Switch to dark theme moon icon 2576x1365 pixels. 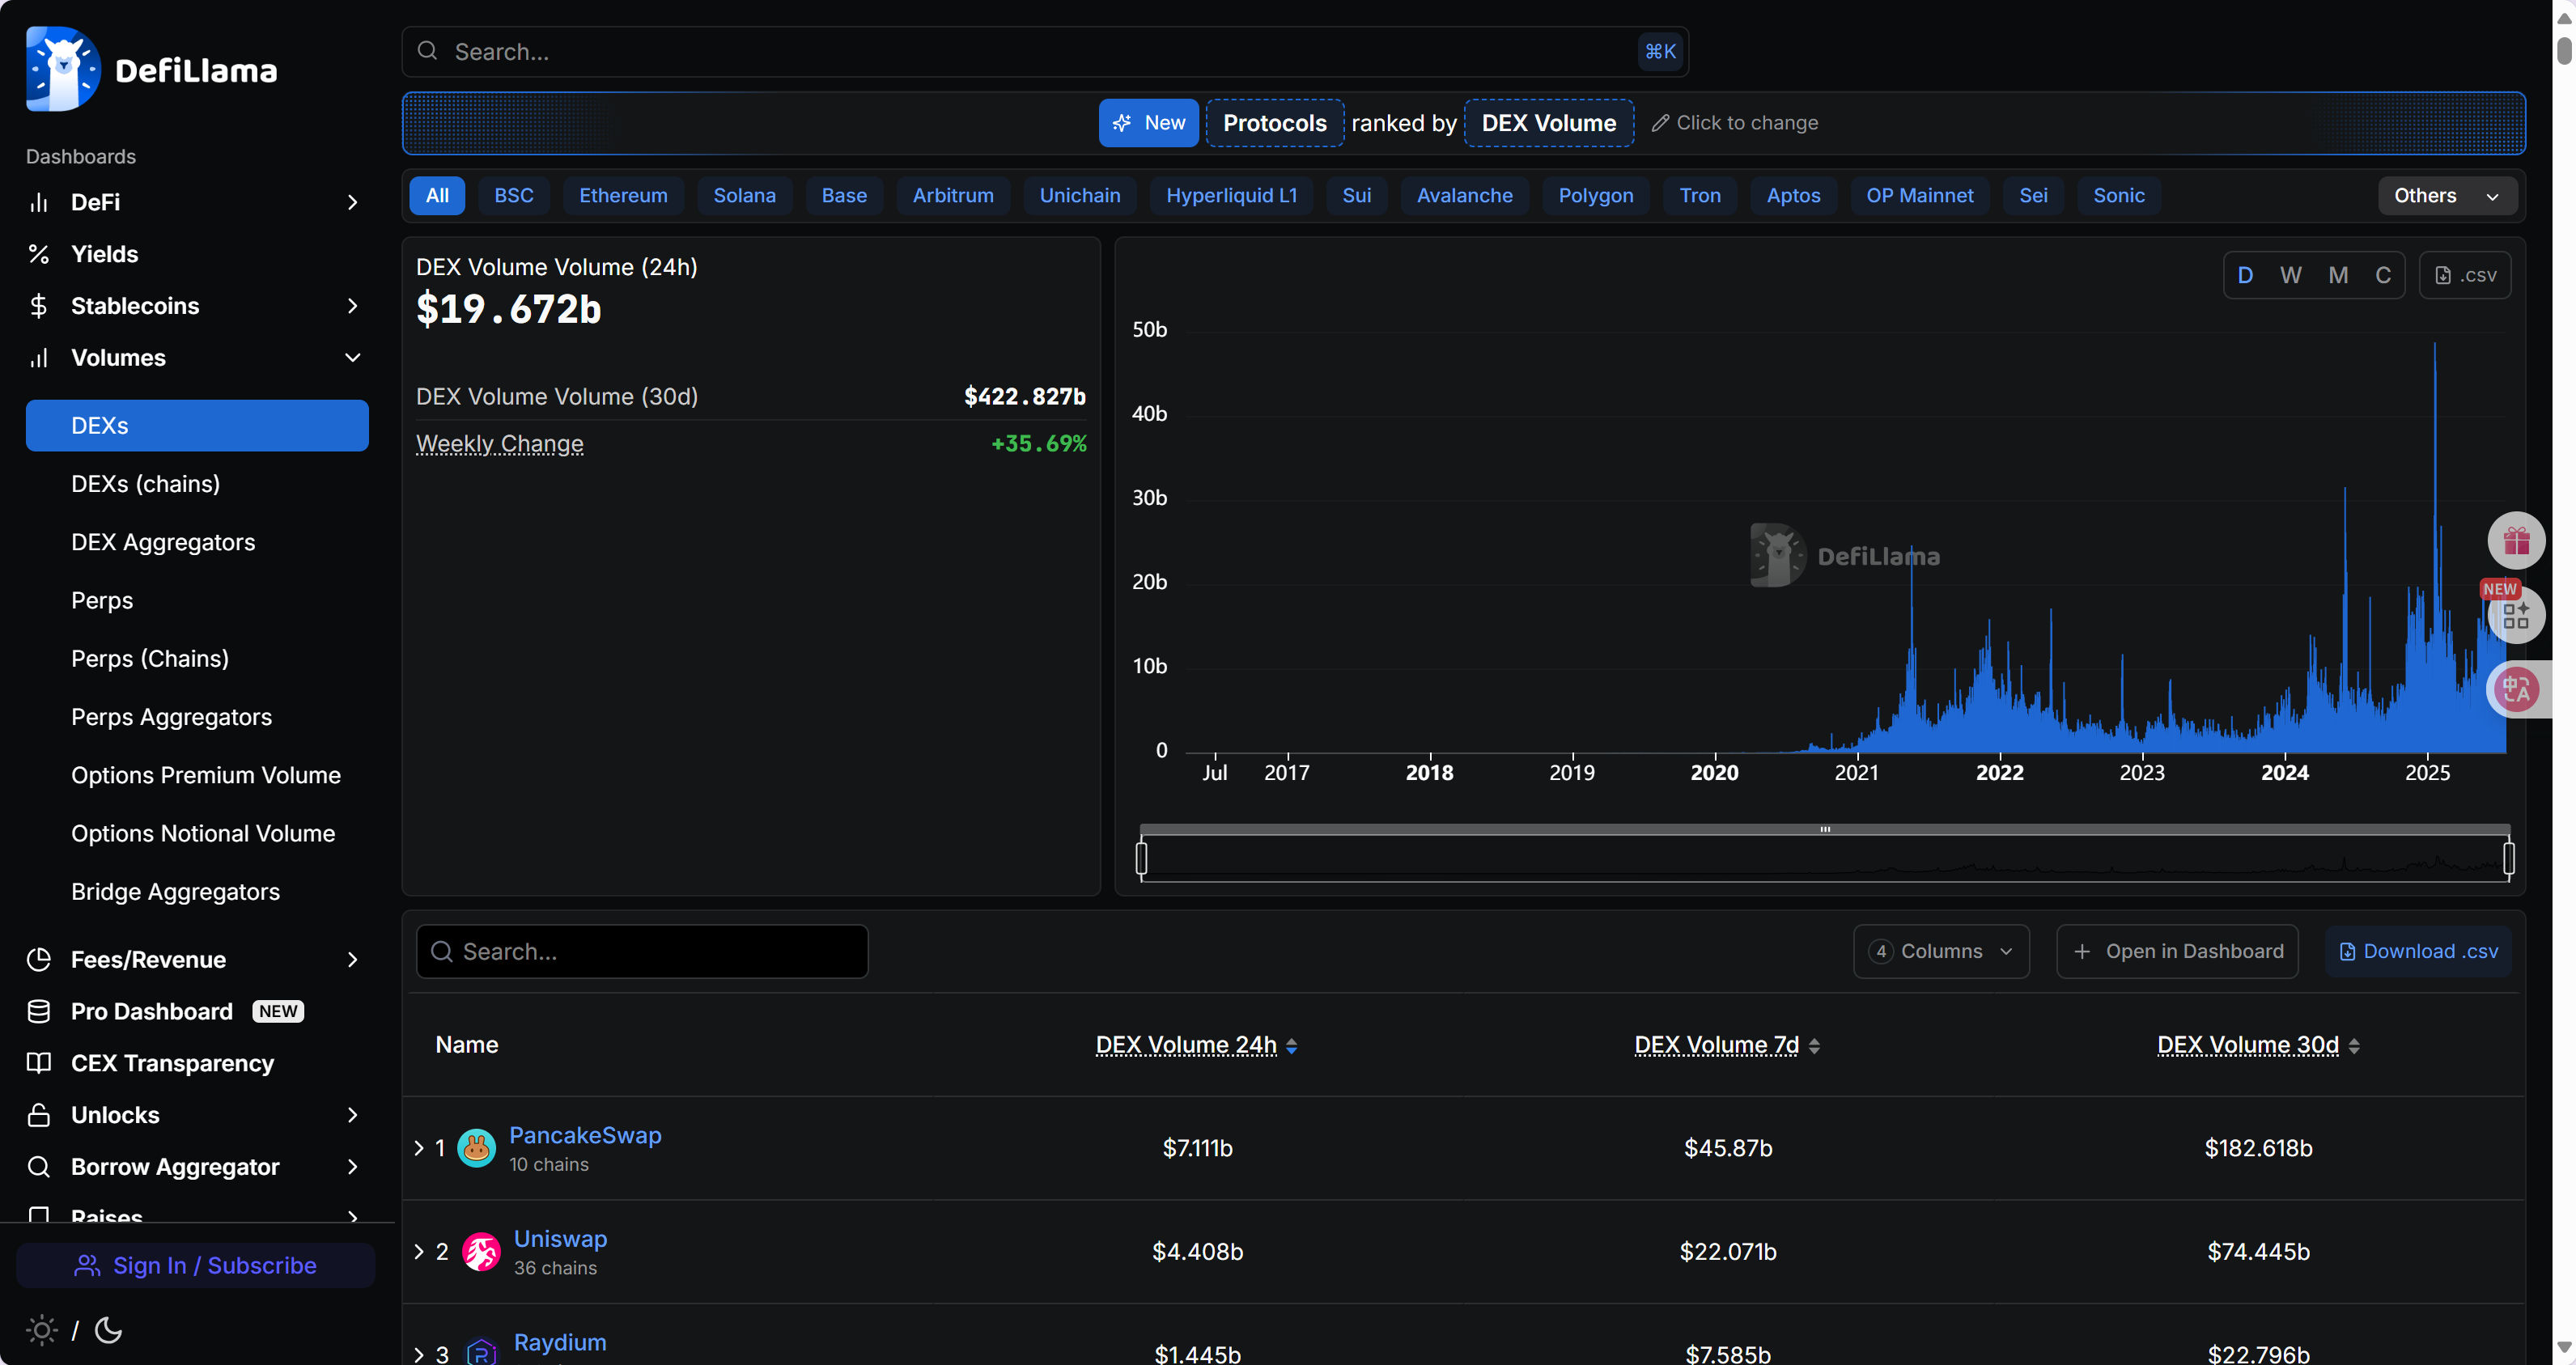[108, 1330]
